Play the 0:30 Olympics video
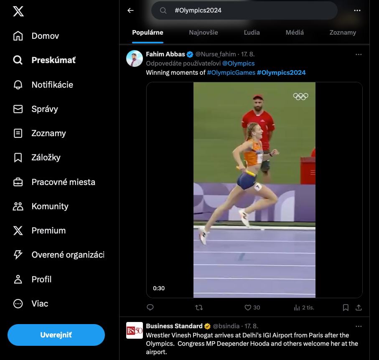This screenshot has height=360, width=379. click(254, 190)
